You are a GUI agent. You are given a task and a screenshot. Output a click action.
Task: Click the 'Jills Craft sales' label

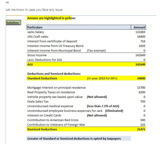[x=38, y=37]
